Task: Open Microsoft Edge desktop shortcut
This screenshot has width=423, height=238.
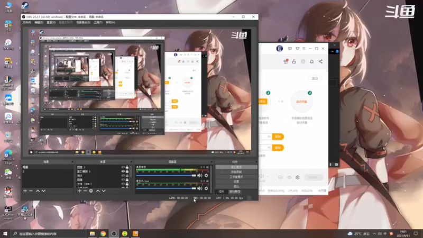Action: (x=8, y=157)
